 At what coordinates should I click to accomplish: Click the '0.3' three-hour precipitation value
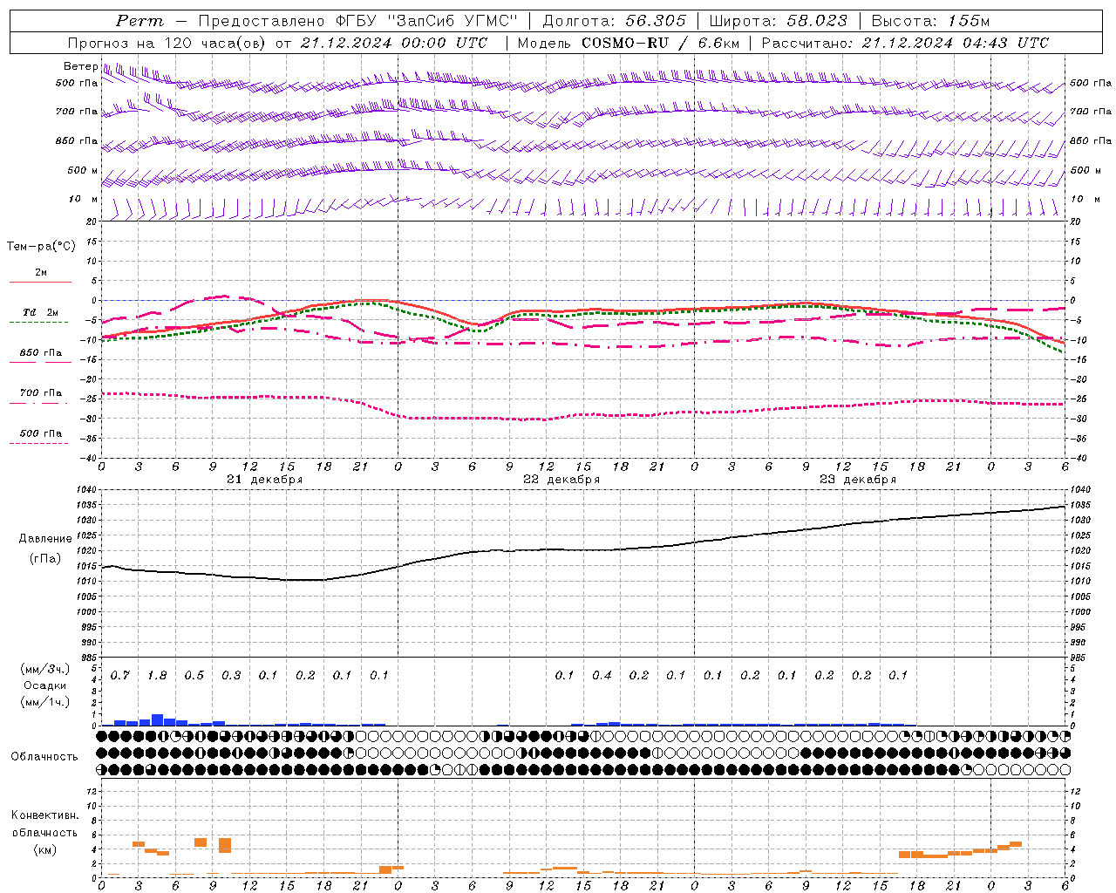point(231,676)
